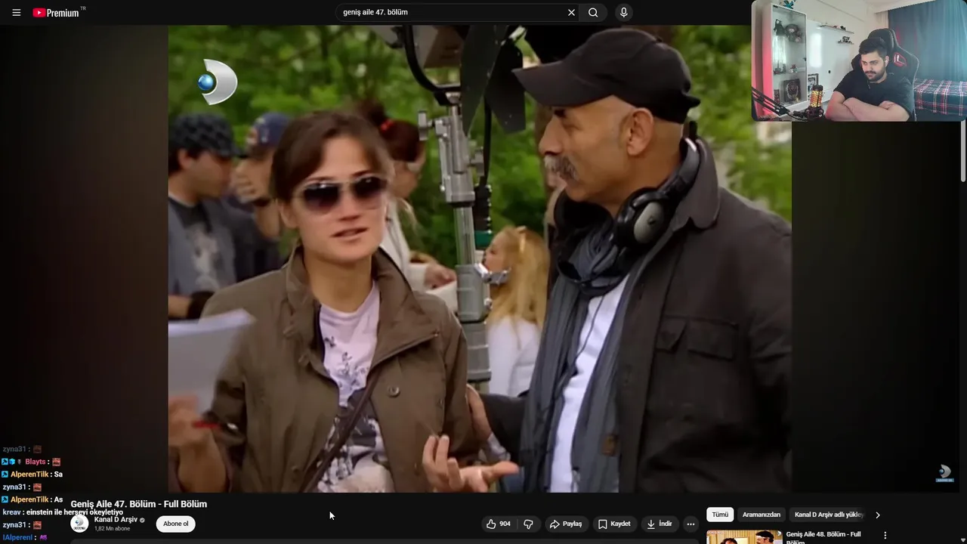The width and height of the screenshot is (967, 544).
Task: Clear the search box with the X
Action: coord(571,12)
